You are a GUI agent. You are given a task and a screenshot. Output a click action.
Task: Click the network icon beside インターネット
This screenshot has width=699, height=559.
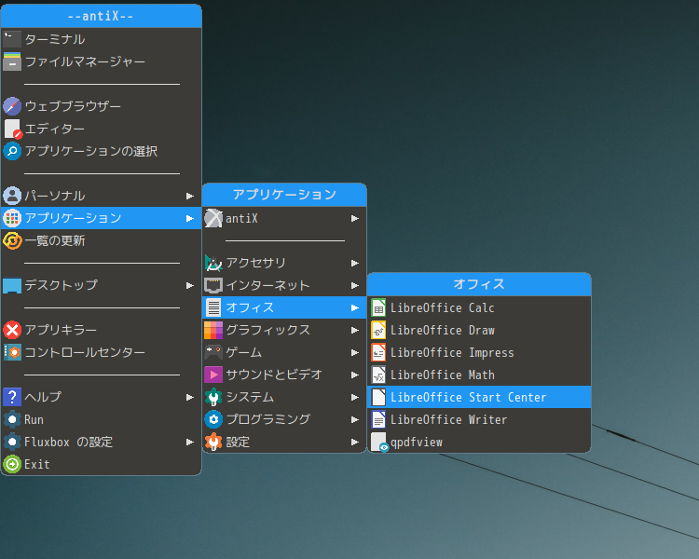coord(213,285)
